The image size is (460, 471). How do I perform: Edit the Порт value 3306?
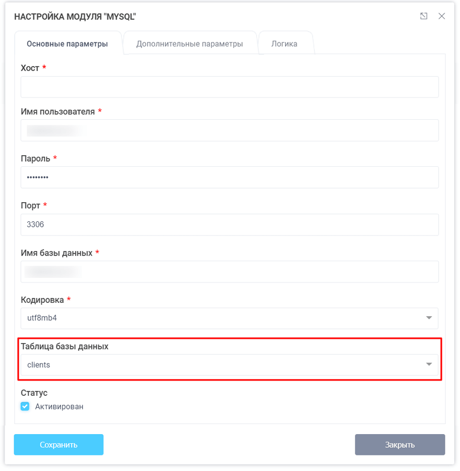click(x=229, y=224)
